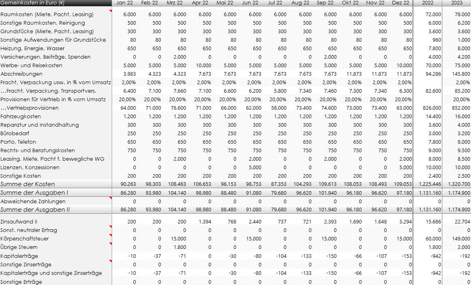Select Übrige Steuern value for Mrz 22
The width and height of the screenshot is (471, 285).
(x=179, y=247)
